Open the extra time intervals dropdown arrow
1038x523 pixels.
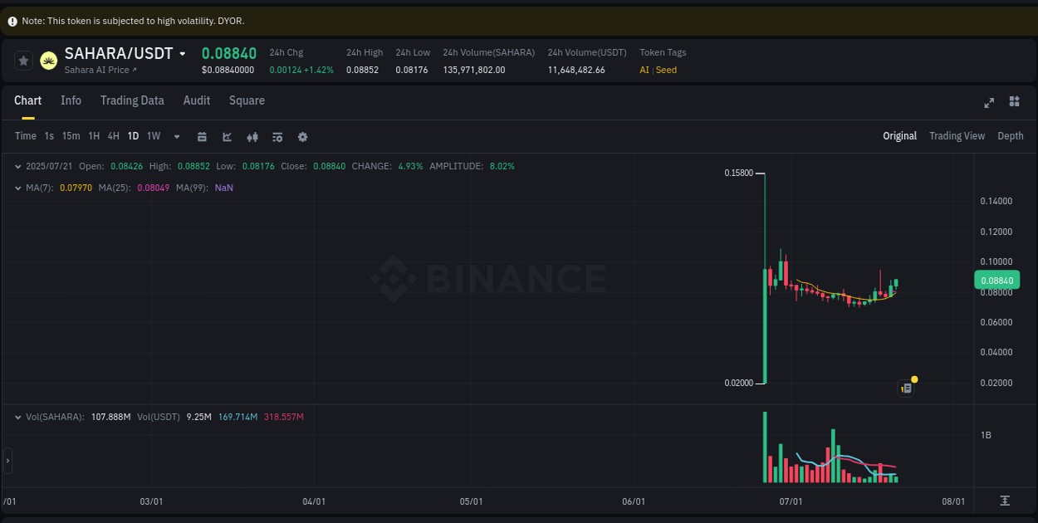175,136
